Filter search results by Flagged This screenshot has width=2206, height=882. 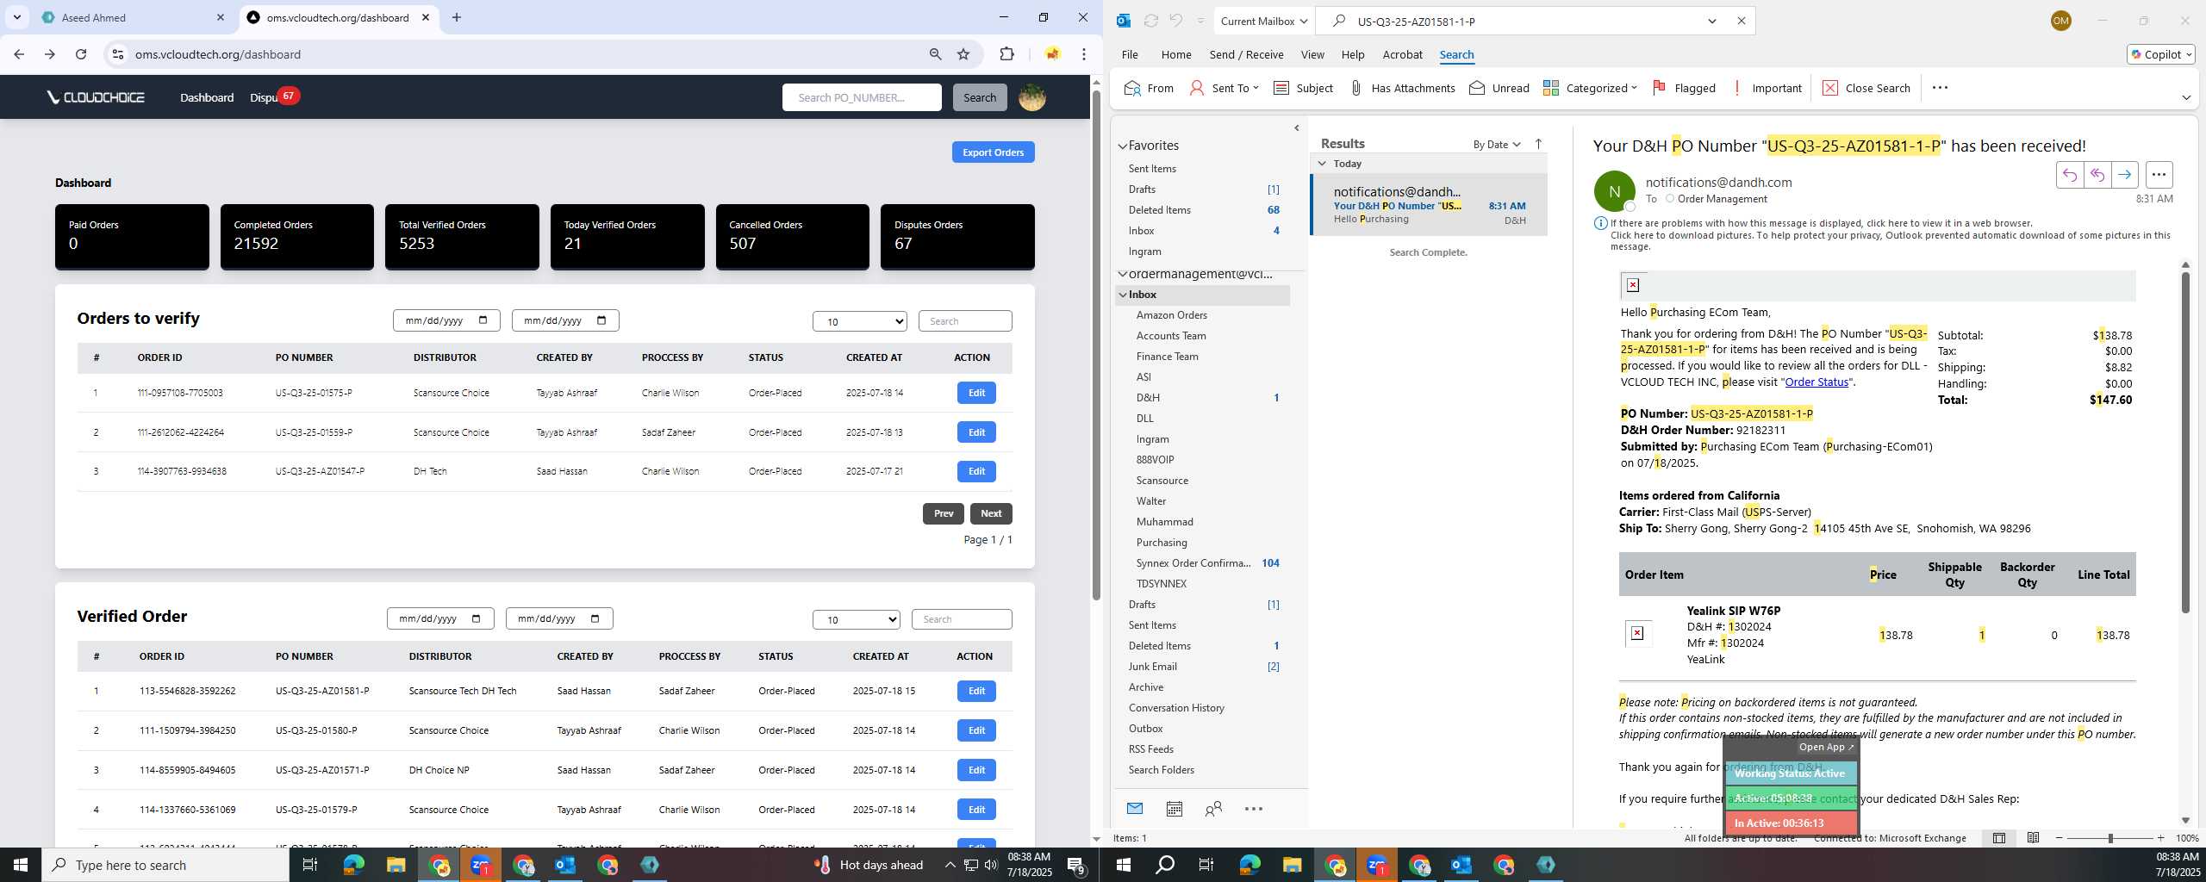[1684, 88]
